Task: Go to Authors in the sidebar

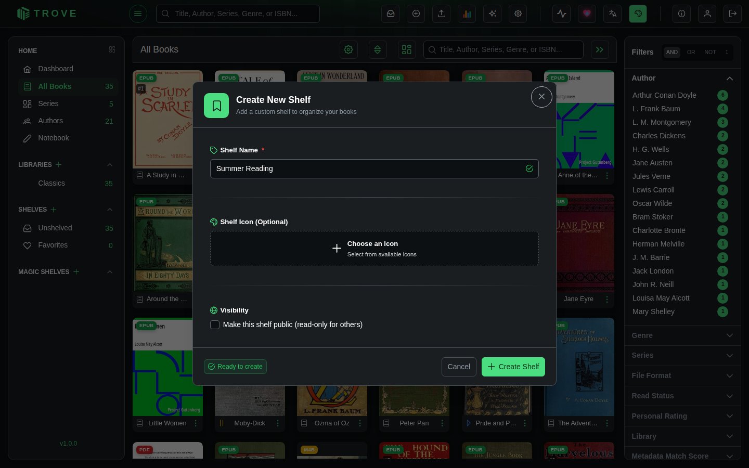Action: click(68, 121)
